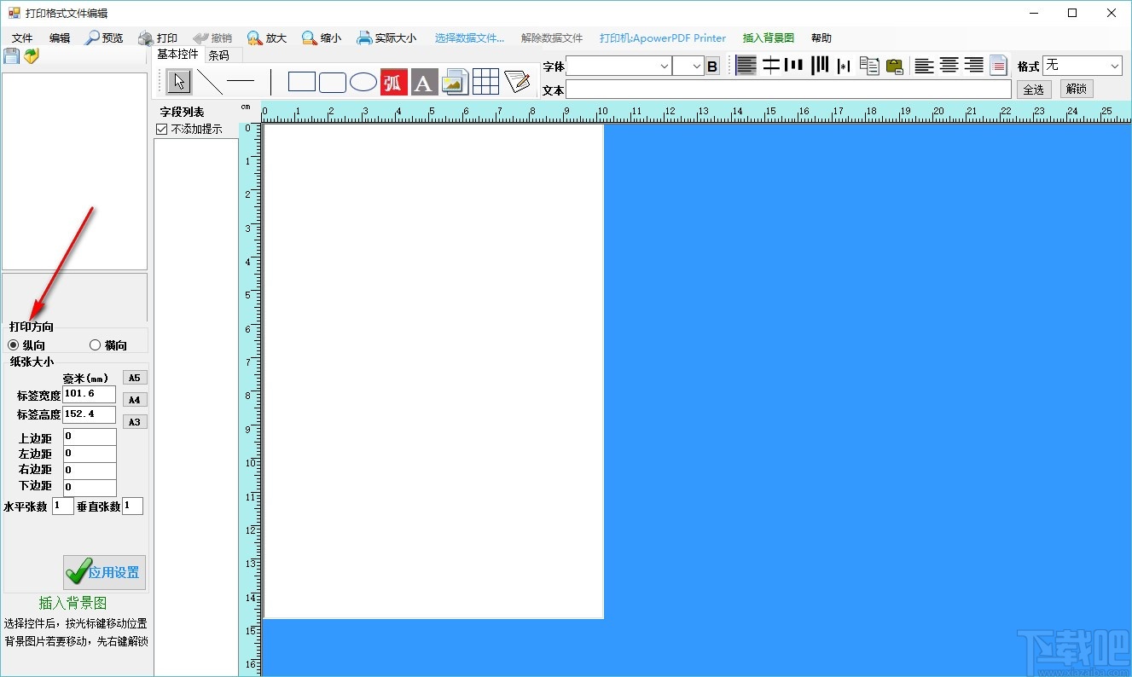Click the spacing-between-controls icon

pyautogui.click(x=844, y=66)
